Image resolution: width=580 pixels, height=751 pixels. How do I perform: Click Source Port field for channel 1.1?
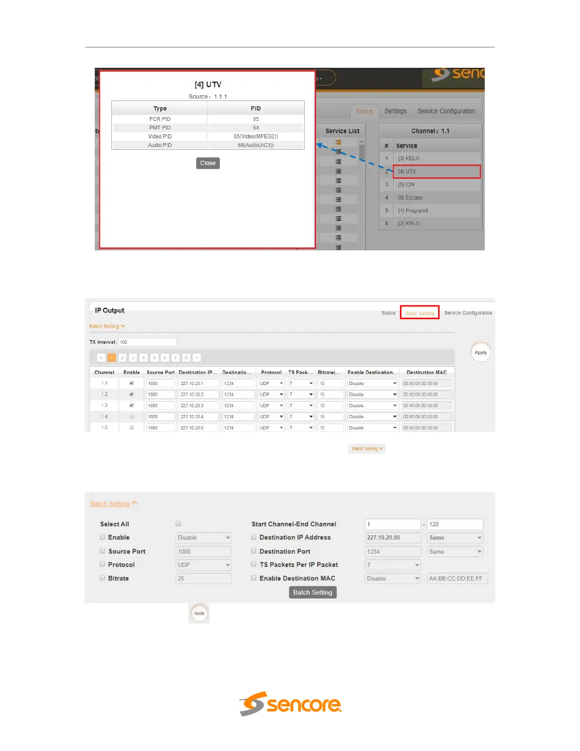click(x=161, y=383)
